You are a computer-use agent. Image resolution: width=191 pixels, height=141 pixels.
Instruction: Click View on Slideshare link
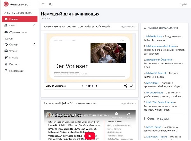55,86
